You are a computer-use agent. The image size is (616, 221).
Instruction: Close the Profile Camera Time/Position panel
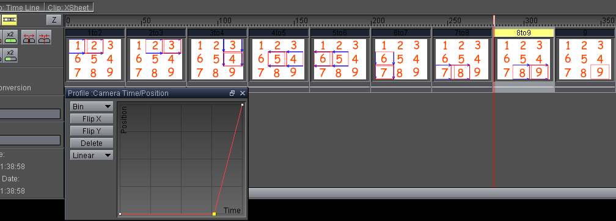243,93
